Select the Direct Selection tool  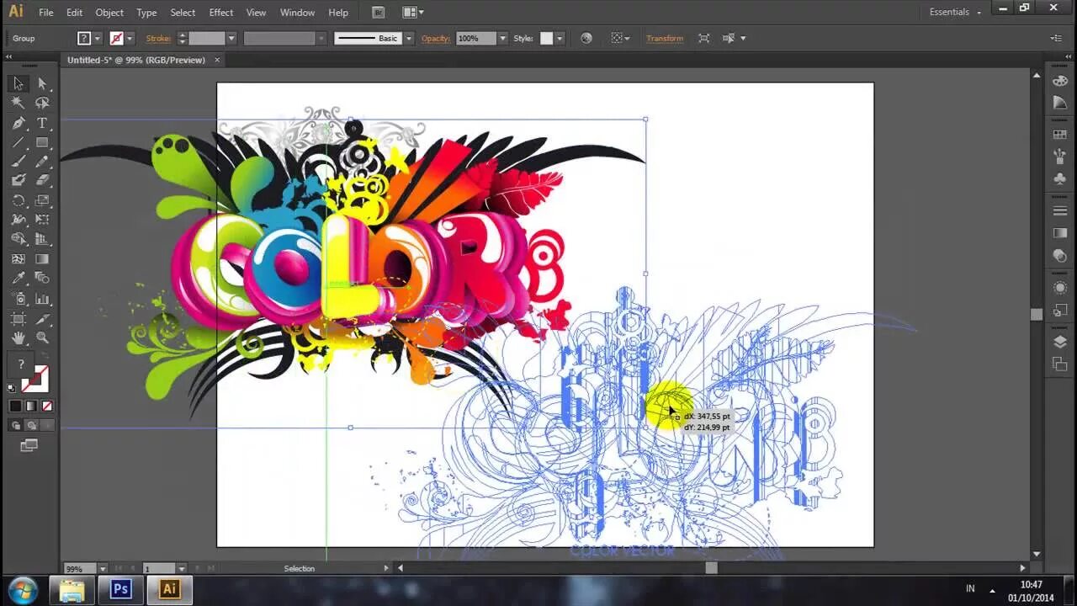click(40, 83)
